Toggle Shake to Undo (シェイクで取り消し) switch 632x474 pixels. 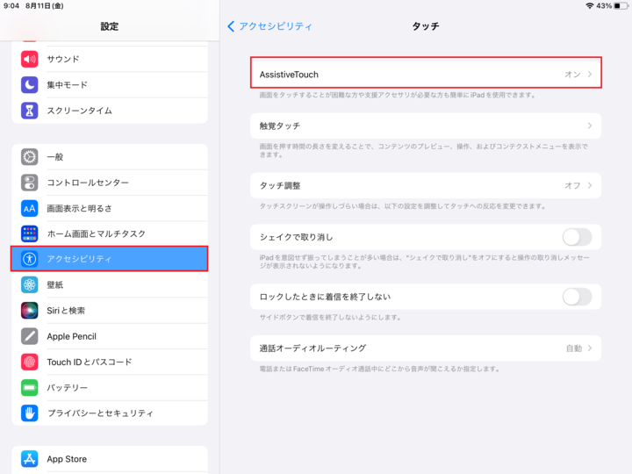tap(578, 237)
